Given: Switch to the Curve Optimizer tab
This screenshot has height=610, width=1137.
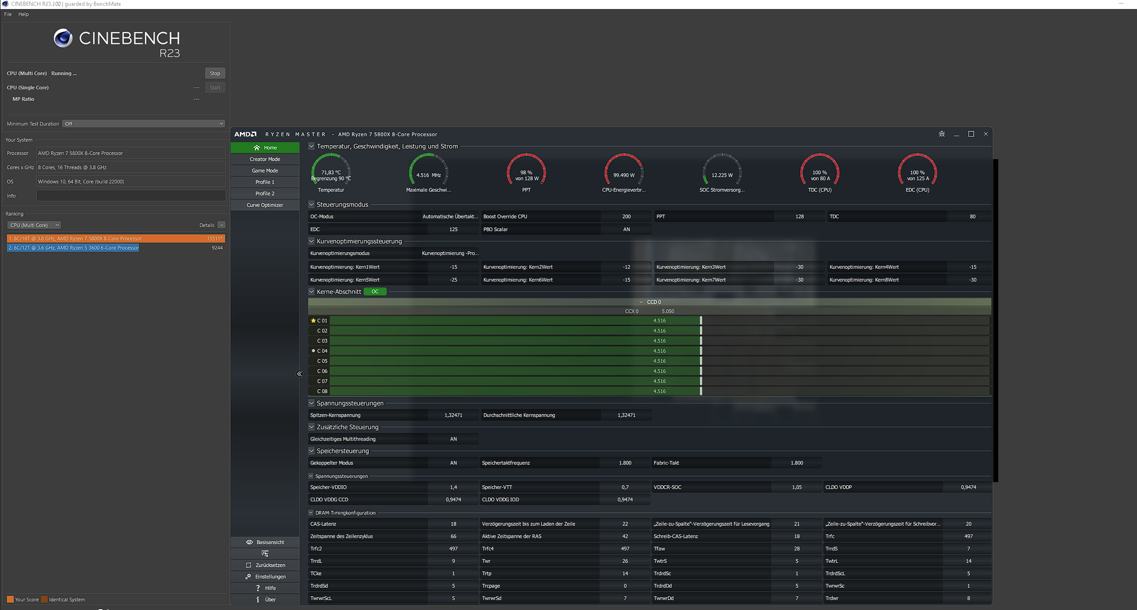Looking at the screenshot, I should (x=265, y=205).
